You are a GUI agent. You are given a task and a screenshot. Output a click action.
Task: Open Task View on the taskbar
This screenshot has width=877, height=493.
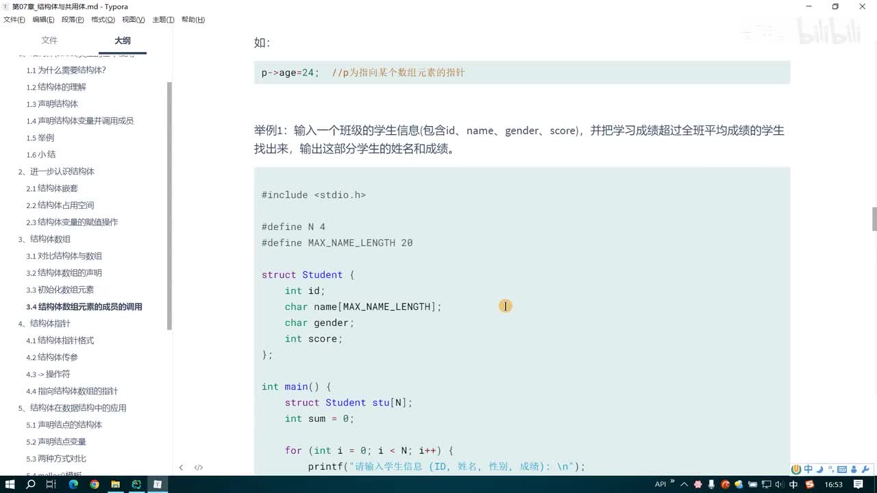[51, 484]
